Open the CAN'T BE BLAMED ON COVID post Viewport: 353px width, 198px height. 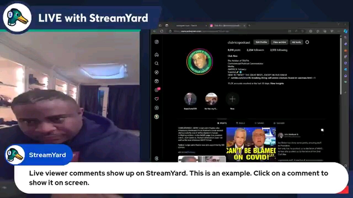click(251, 144)
